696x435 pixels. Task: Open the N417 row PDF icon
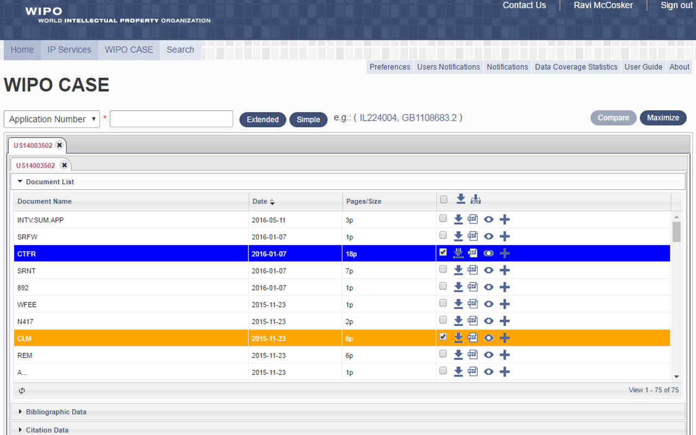[x=473, y=321]
